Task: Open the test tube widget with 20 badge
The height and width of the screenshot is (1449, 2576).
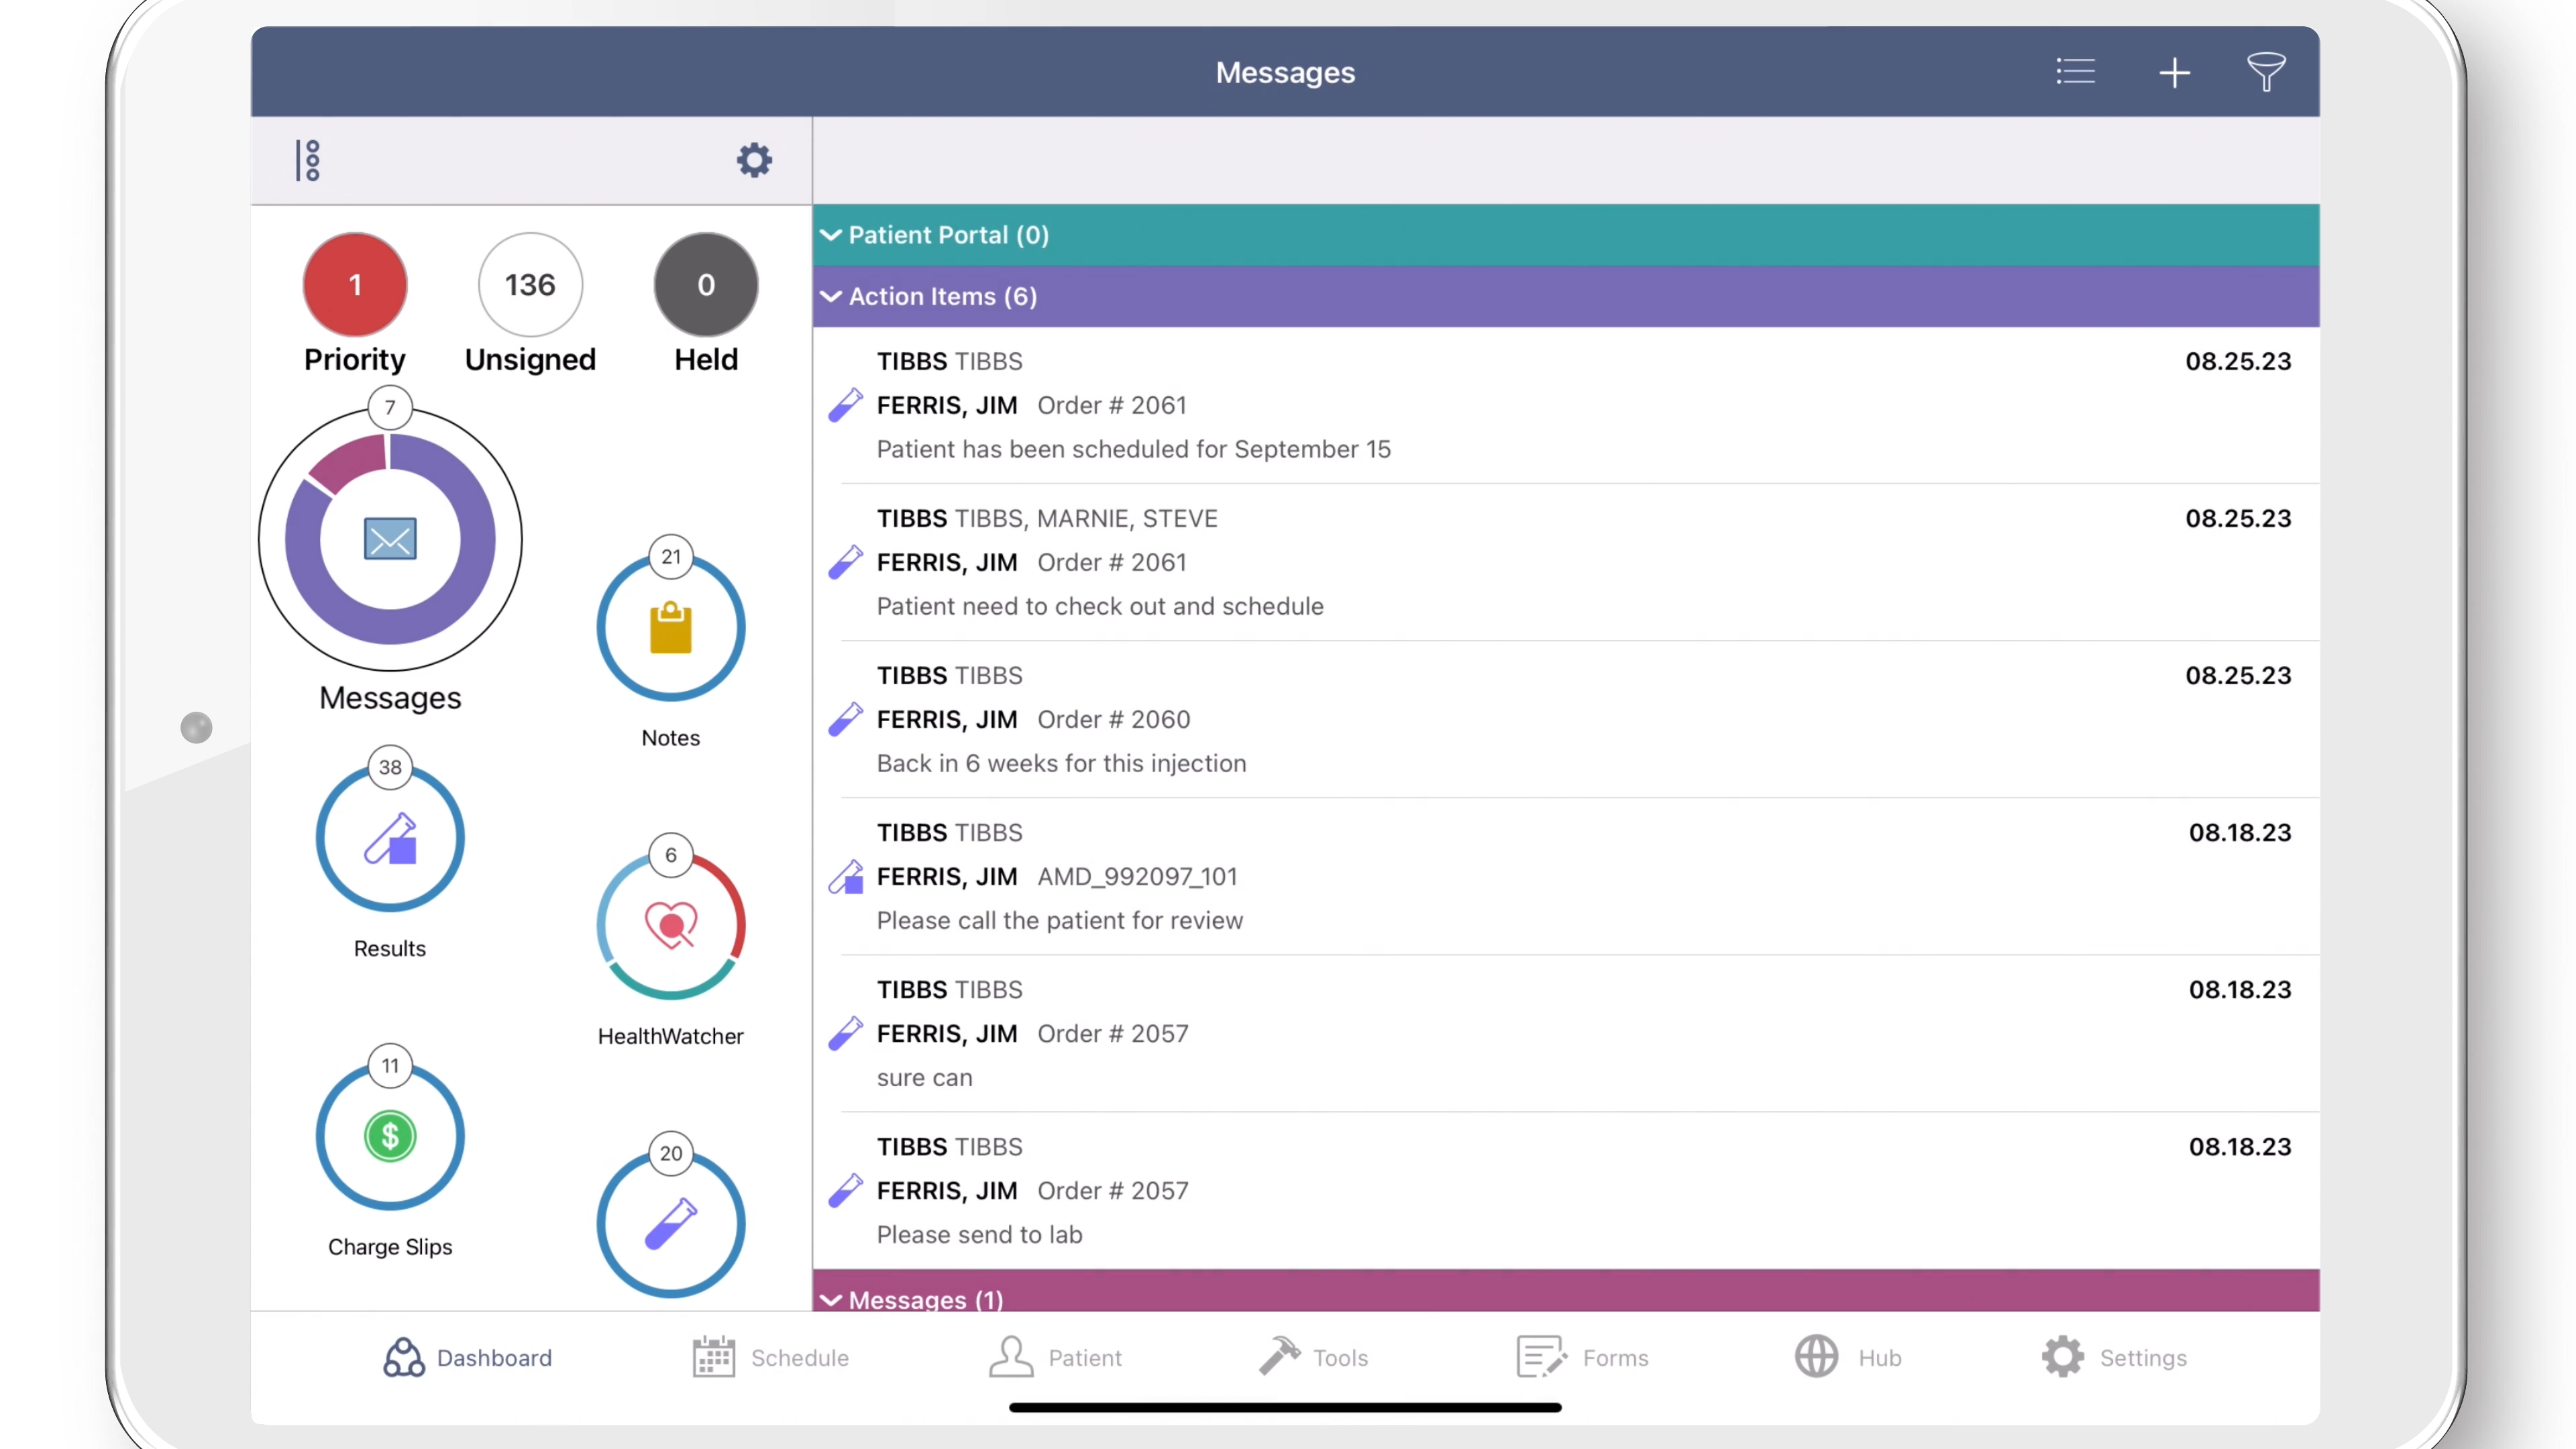Action: (671, 1223)
